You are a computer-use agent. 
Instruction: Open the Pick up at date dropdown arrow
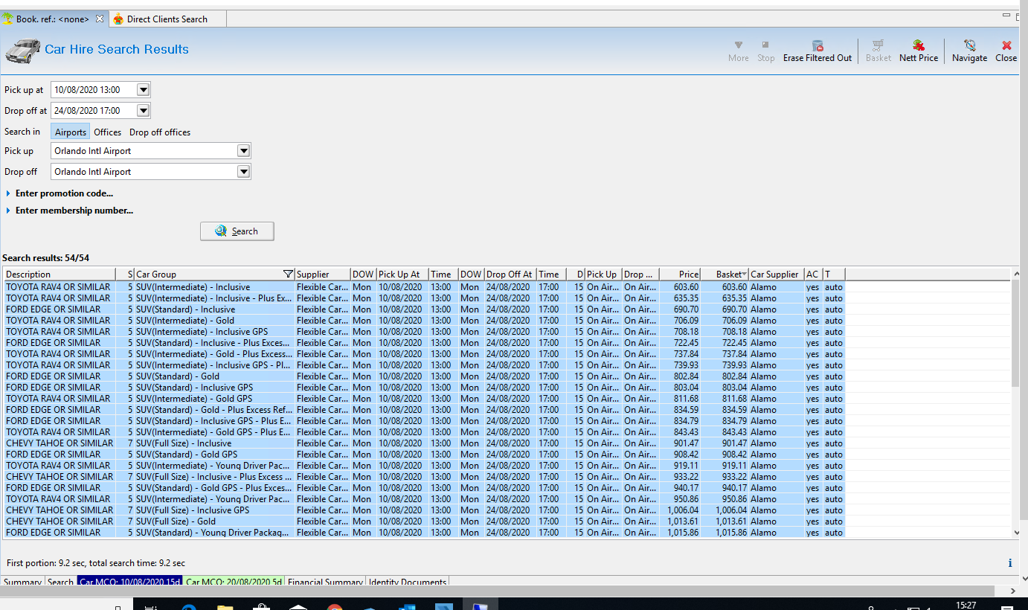144,90
